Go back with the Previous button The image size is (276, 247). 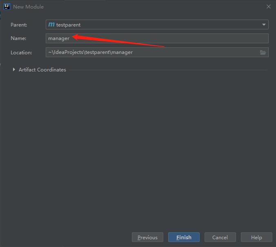(147, 237)
